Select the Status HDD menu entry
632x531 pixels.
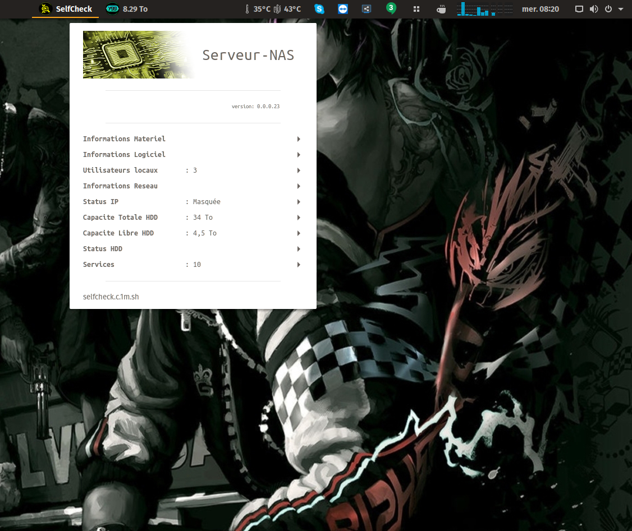point(193,249)
